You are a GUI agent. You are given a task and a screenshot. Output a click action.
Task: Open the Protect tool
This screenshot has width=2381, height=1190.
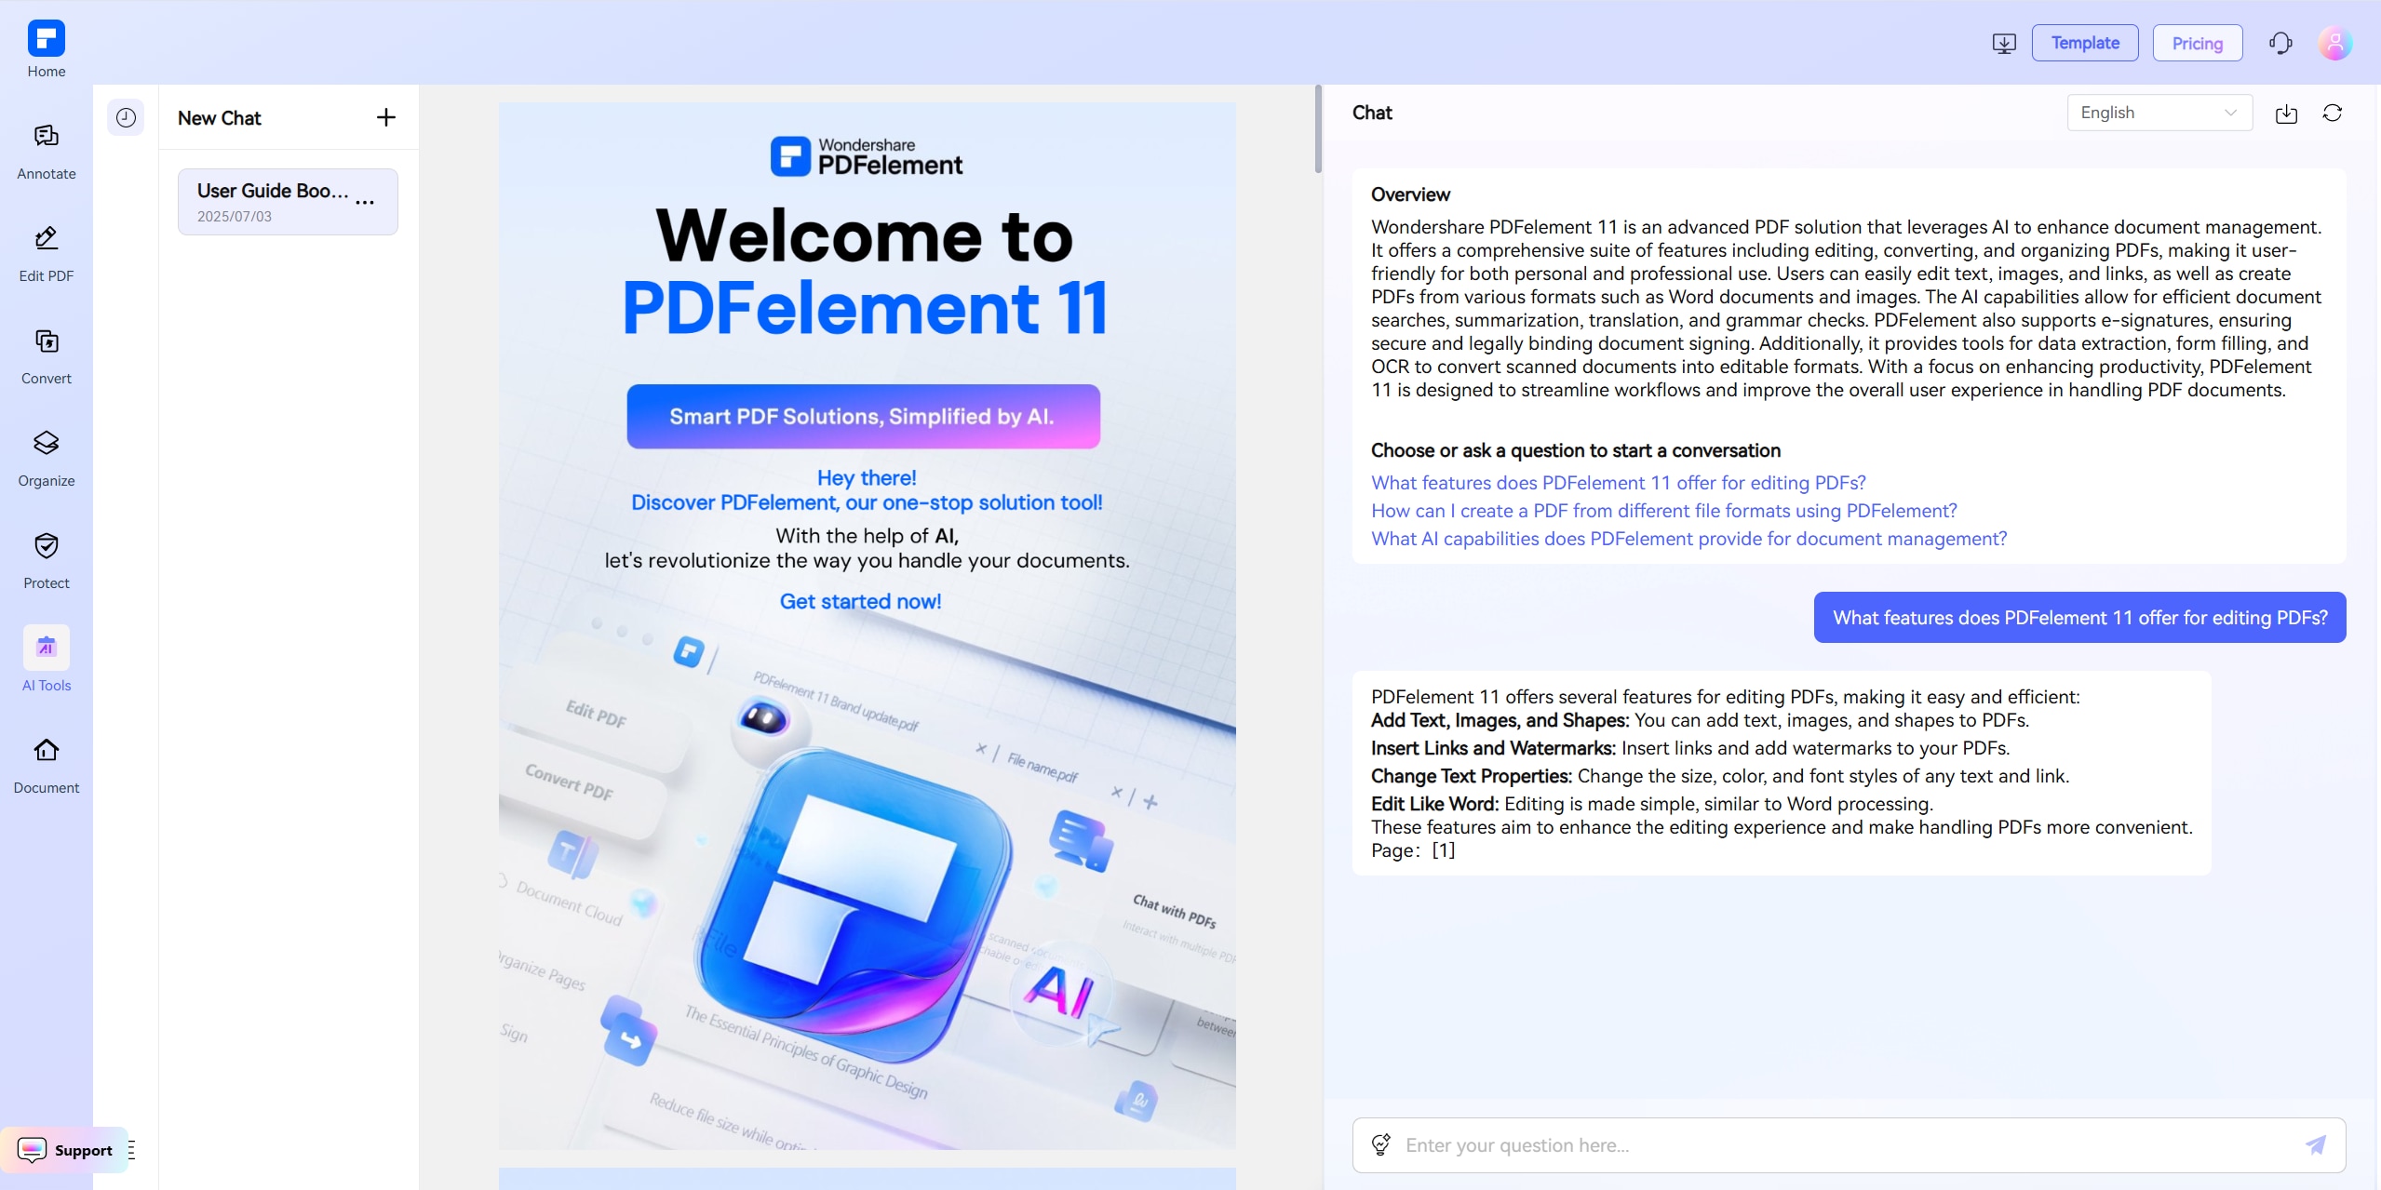pyautogui.click(x=46, y=560)
